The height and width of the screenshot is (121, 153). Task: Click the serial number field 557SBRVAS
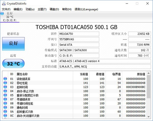point(79,39)
